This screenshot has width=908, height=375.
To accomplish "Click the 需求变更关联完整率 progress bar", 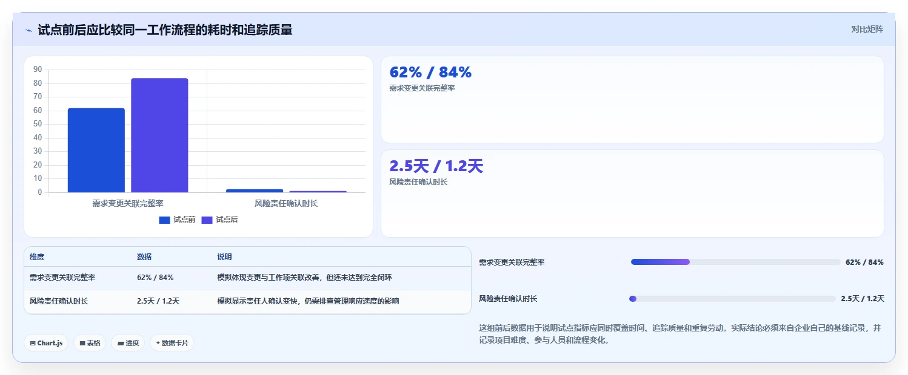I will pyautogui.click(x=735, y=262).
